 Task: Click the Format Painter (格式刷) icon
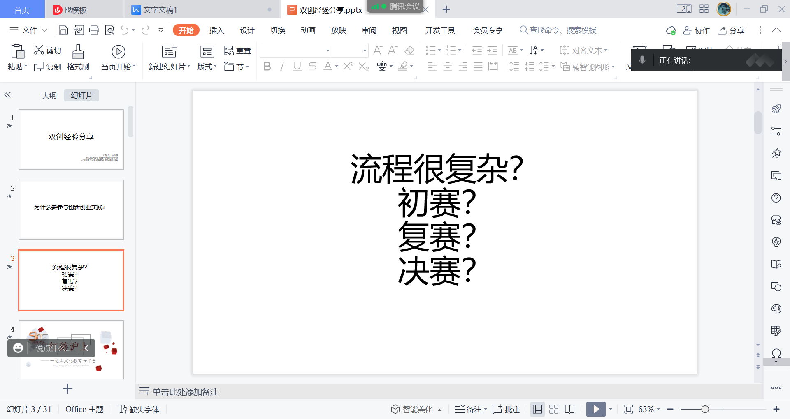78,52
